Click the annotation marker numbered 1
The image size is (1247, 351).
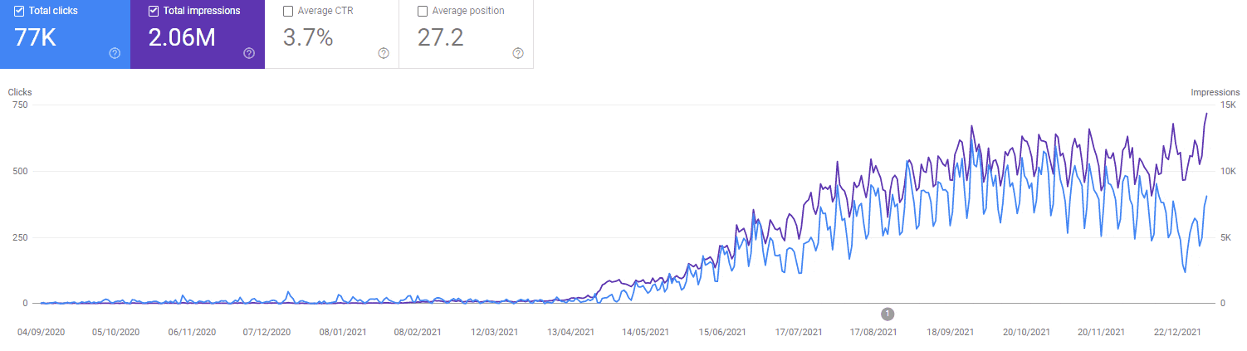tap(888, 314)
